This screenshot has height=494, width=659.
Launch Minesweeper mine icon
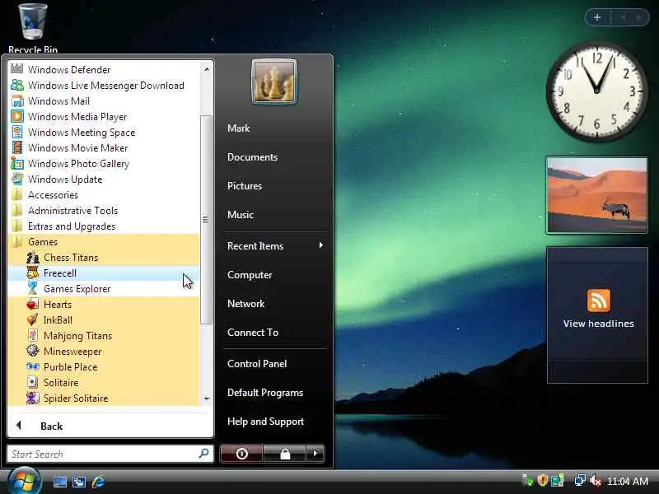(x=33, y=352)
